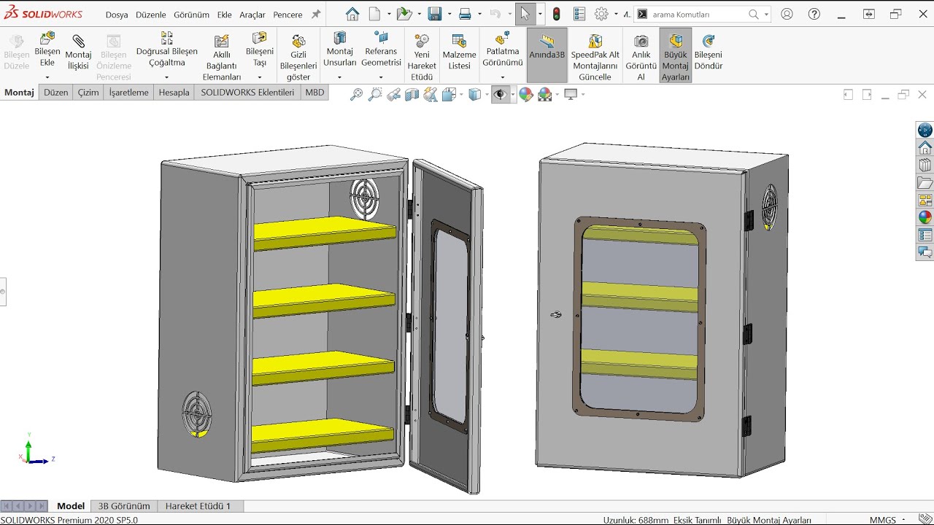Screen dimensions: 934x525
Task: Expand the Save dropdown arrow
Action: coord(449,14)
